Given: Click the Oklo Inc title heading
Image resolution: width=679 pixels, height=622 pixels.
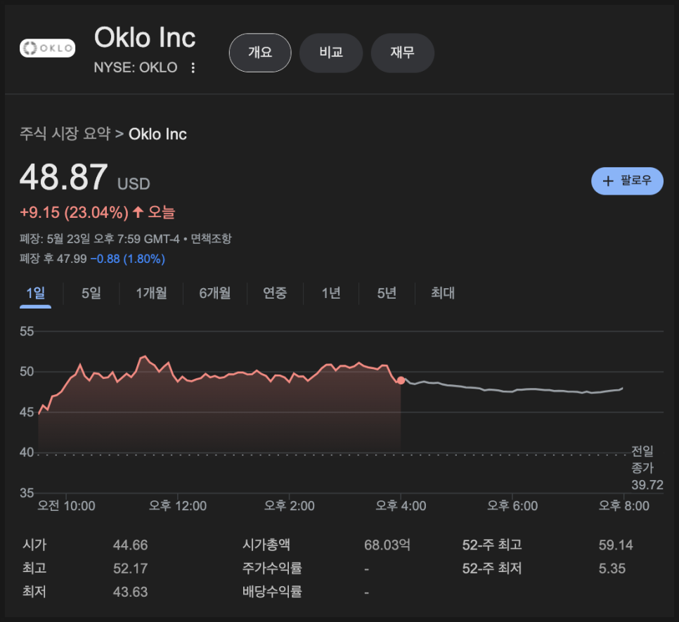Looking at the screenshot, I should pyautogui.click(x=145, y=38).
